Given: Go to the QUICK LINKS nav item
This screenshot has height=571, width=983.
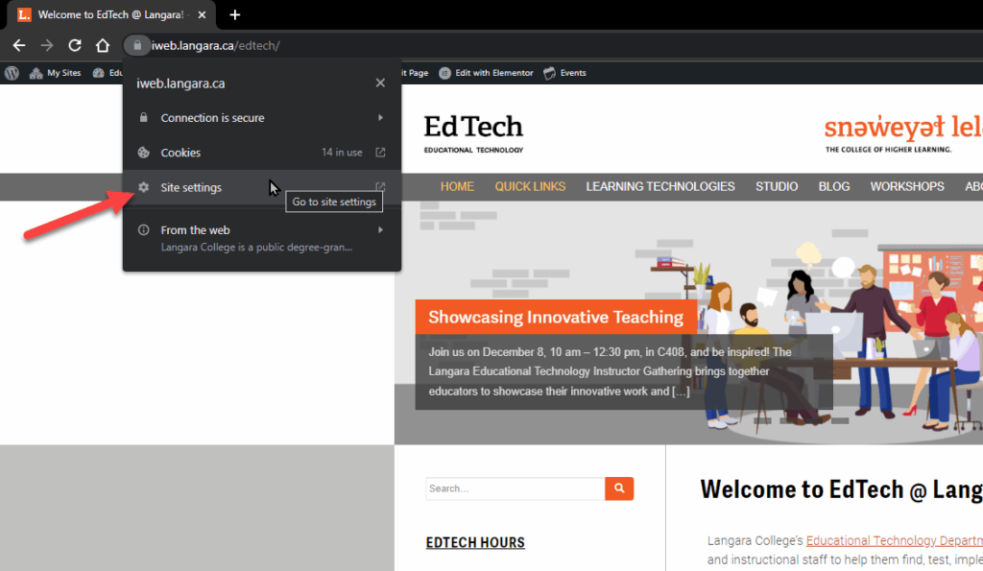Looking at the screenshot, I should pyautogui.click(x=530, y=187).
